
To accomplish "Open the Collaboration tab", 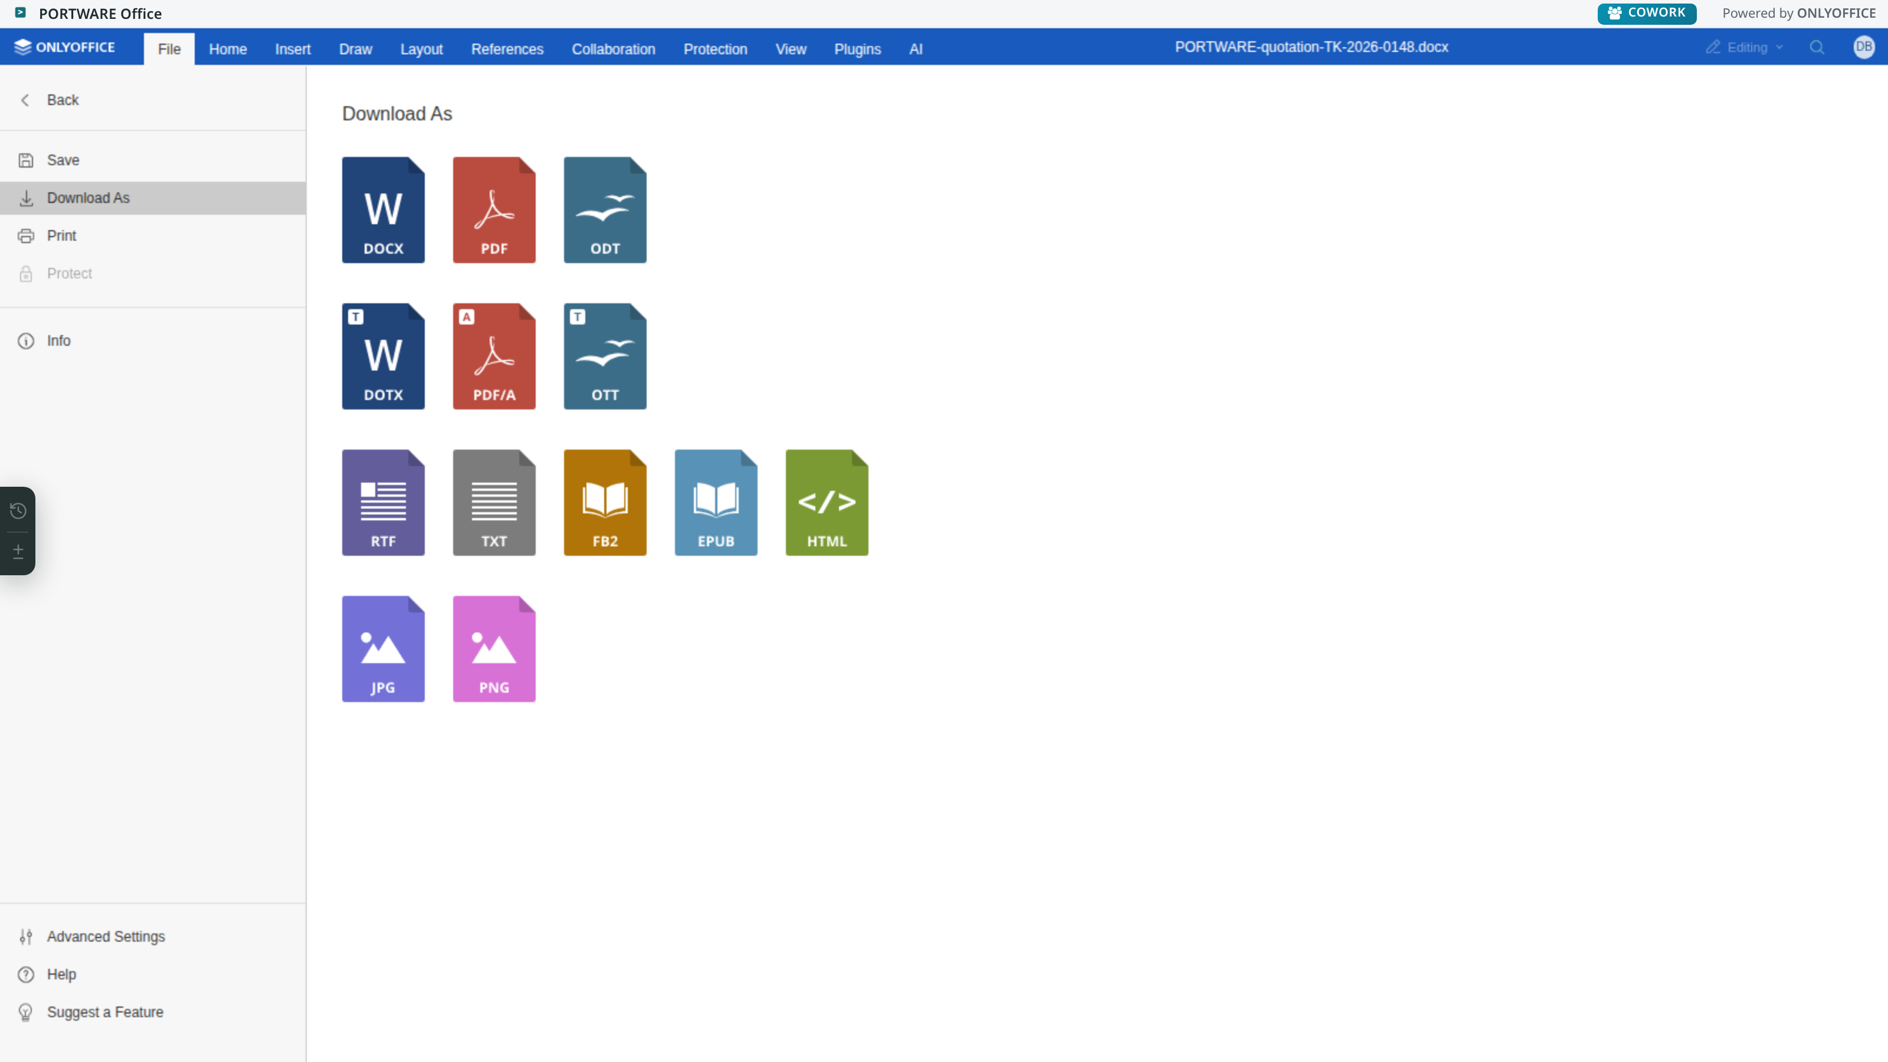I will (614, 49).
